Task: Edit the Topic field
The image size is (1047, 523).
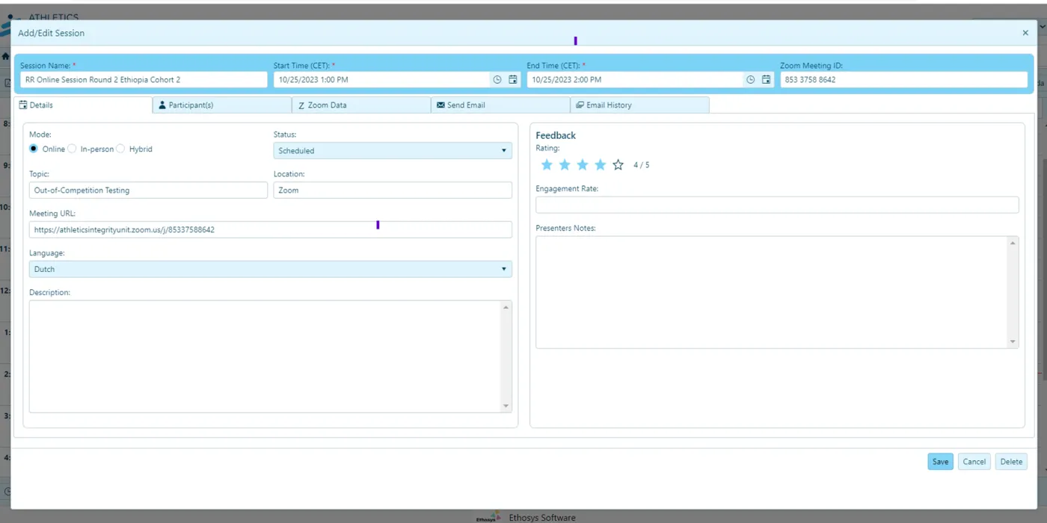Action: (148, 190)
